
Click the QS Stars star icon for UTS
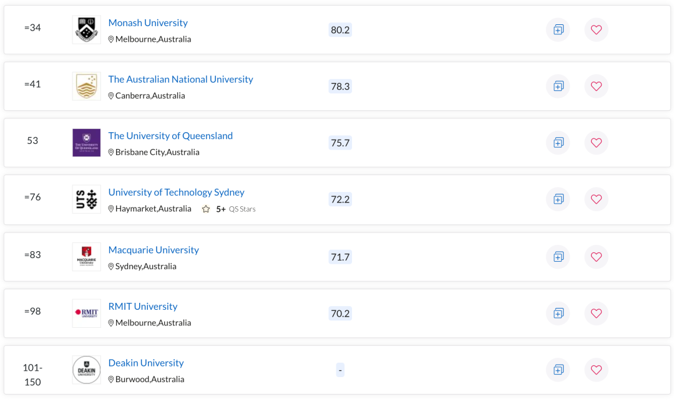[x=206, y=209]
